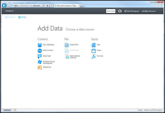Open the Data Explorer Mashup icon
The image size is (165, 113).
click(x=67, y=56)
